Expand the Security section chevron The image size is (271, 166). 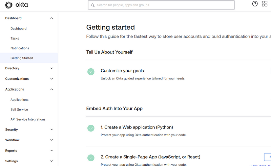click(51, 129)
